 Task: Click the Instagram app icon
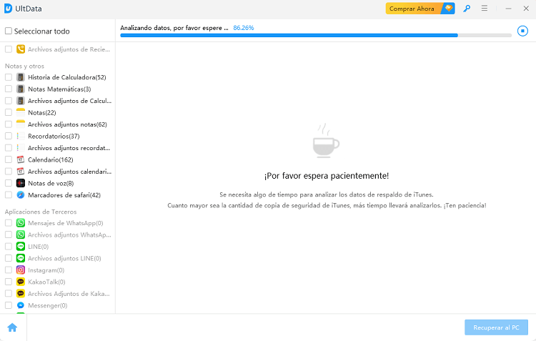(x=21, y=270)
